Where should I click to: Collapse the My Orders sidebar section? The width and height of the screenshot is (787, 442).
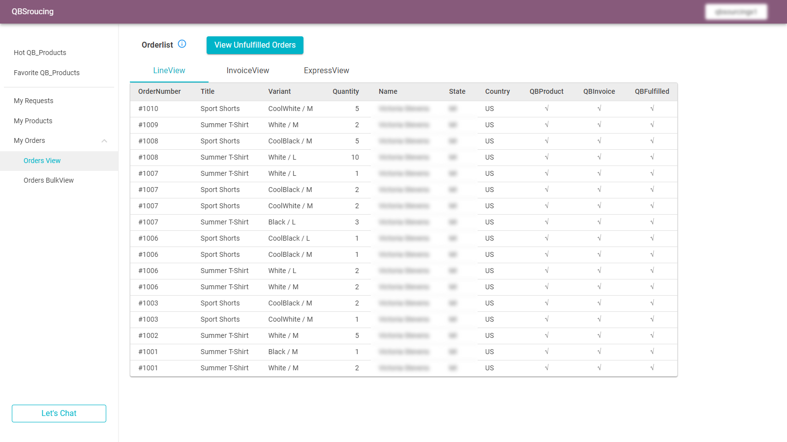104,141
